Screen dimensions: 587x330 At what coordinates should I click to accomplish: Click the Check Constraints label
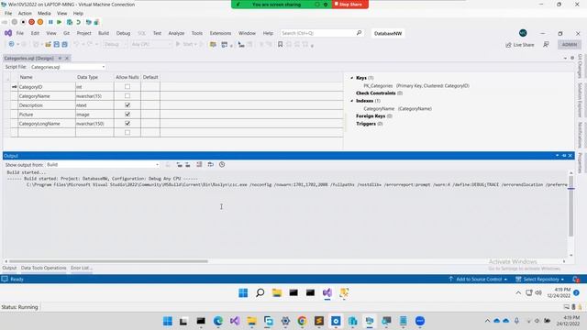[x=375, y=93]
